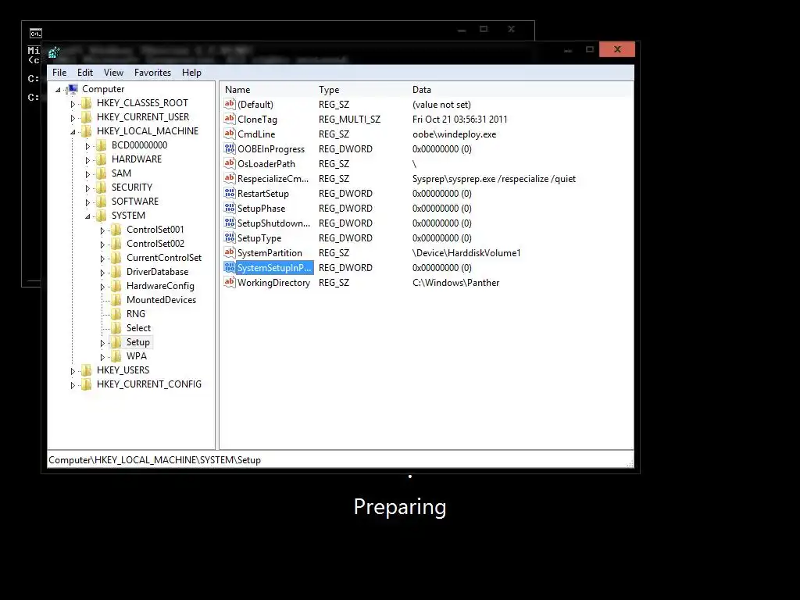This screenshot has width=800, height=600.
Task: Click the HKEY_LOCAL_MACHINE folder icon
Action: [x=87, y=131]
